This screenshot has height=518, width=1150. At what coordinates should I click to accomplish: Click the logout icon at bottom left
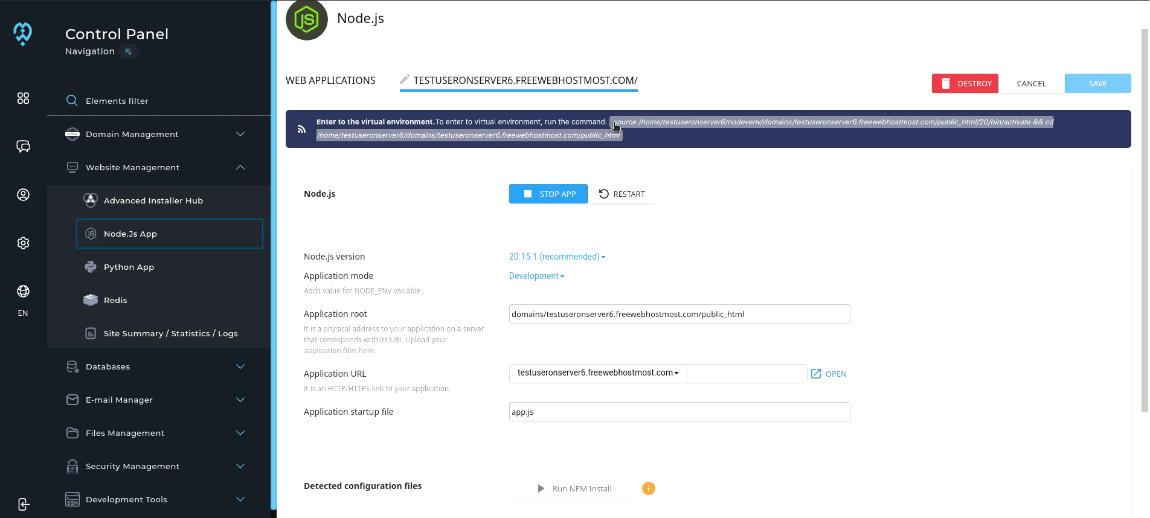click(23, 504)
